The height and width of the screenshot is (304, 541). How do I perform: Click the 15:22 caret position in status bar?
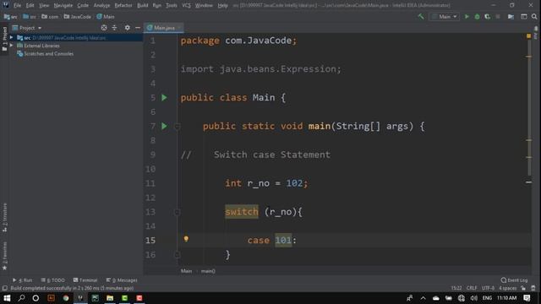tap(456, 288)
